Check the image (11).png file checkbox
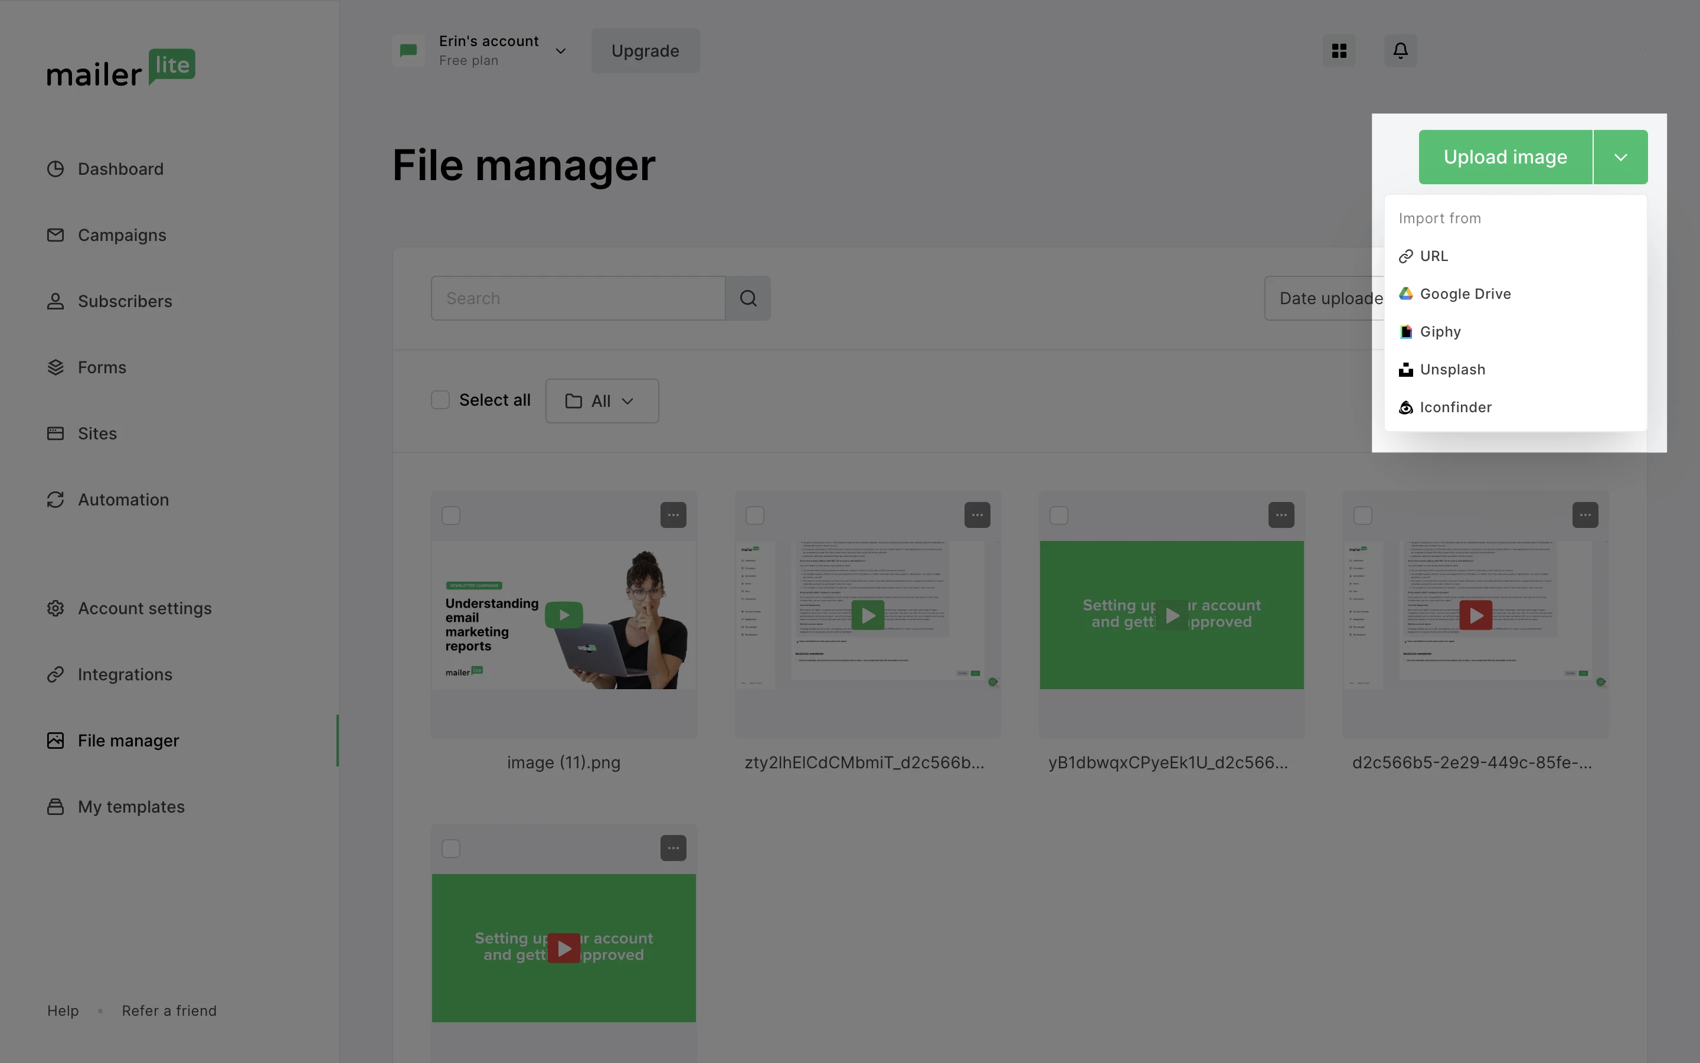Screen dimensions: 1700x1063 click(x=452, y=516)
